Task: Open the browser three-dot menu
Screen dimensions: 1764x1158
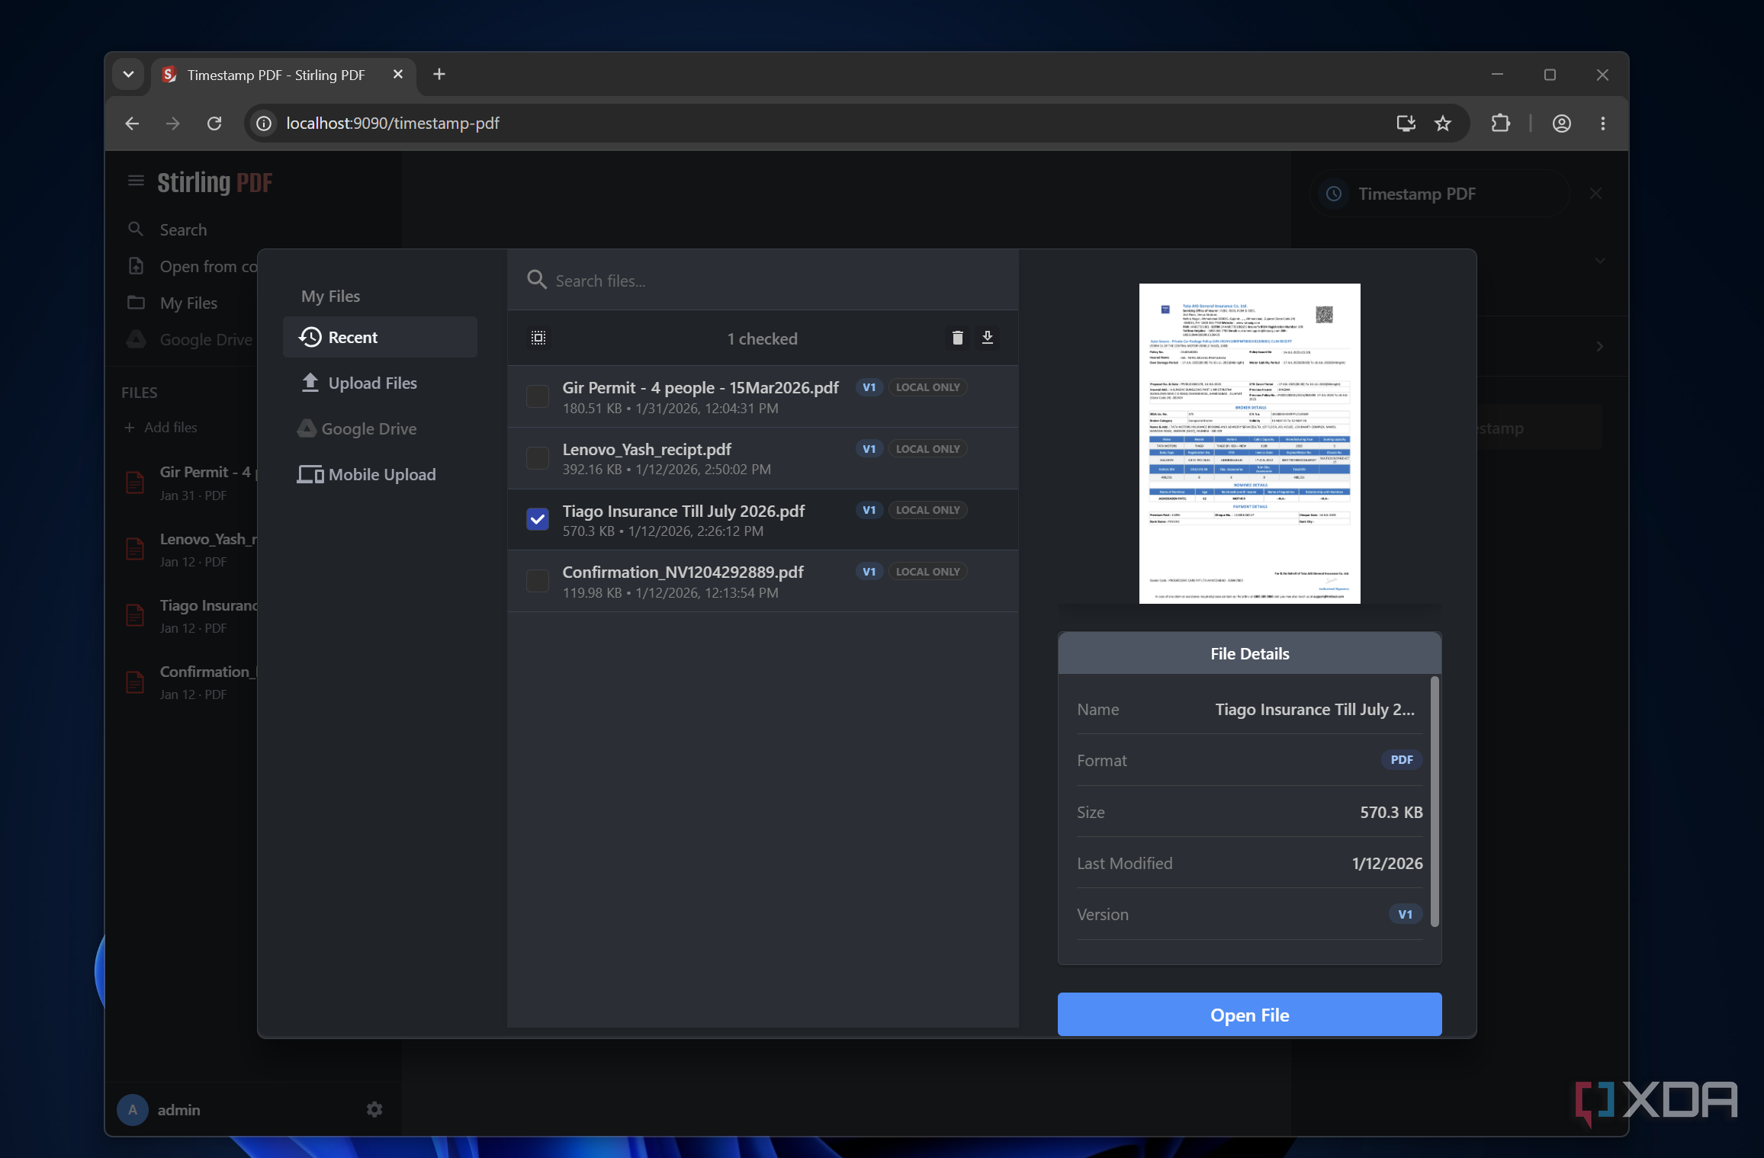Action: (1602, 123)
